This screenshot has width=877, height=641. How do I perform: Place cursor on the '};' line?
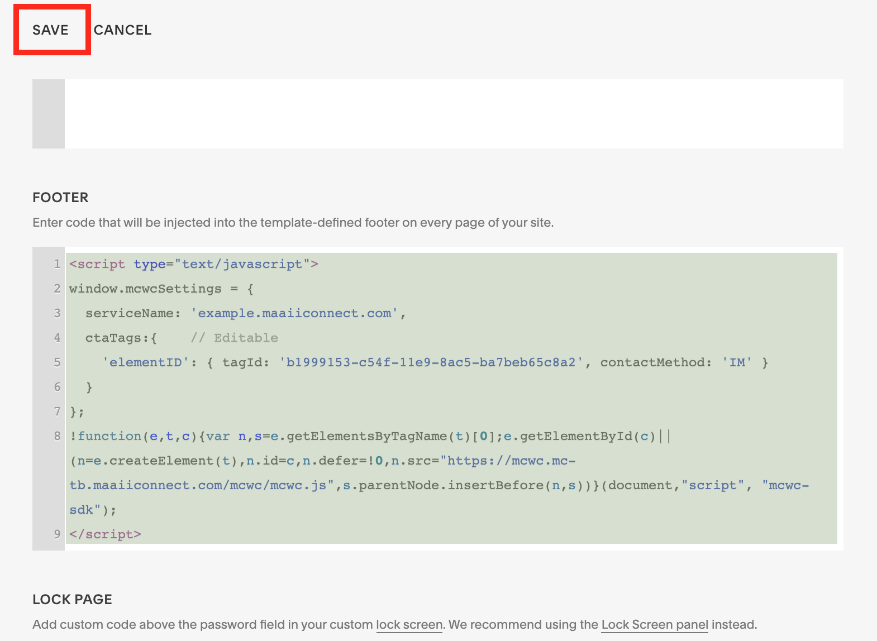(x=77, y=412)
